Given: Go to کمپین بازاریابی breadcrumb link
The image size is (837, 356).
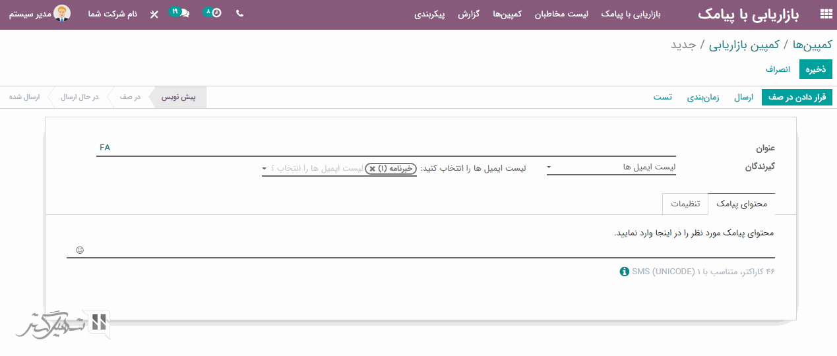Looking at the screenshot, I should [x=744, y=45].
